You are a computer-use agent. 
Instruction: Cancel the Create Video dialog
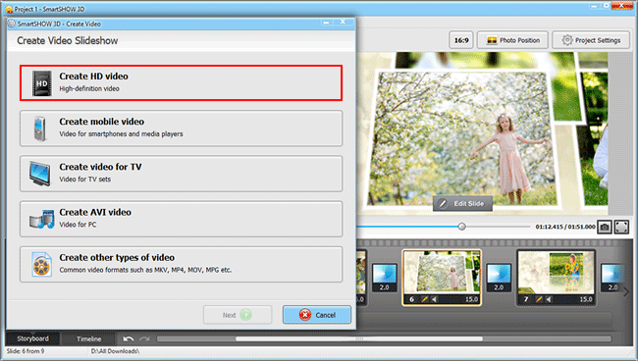click(x=317, y=315)
